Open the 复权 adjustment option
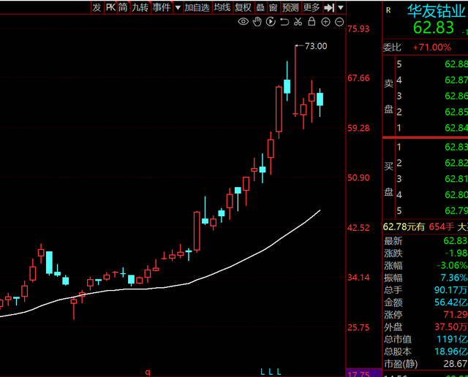 point(243,7)
